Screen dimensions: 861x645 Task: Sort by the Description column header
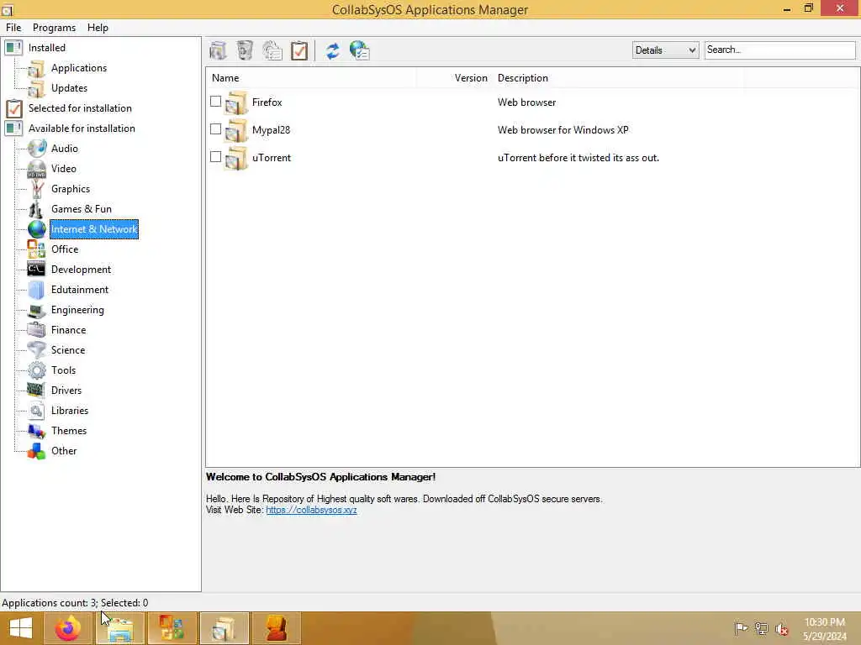[523, 78]
